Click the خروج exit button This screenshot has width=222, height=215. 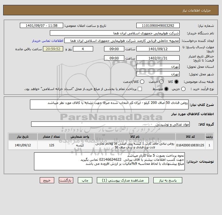(x=47, y=180)
